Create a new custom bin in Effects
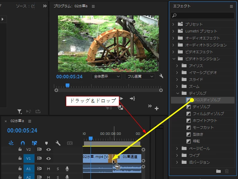Image resolution: width=238 pixels, height=179 pixels. pyautogui.click(x=218, y=171)
